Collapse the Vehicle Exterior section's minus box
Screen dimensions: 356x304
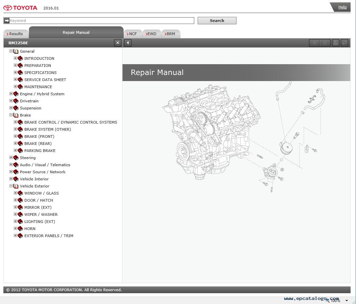click(x=11, y=186)
